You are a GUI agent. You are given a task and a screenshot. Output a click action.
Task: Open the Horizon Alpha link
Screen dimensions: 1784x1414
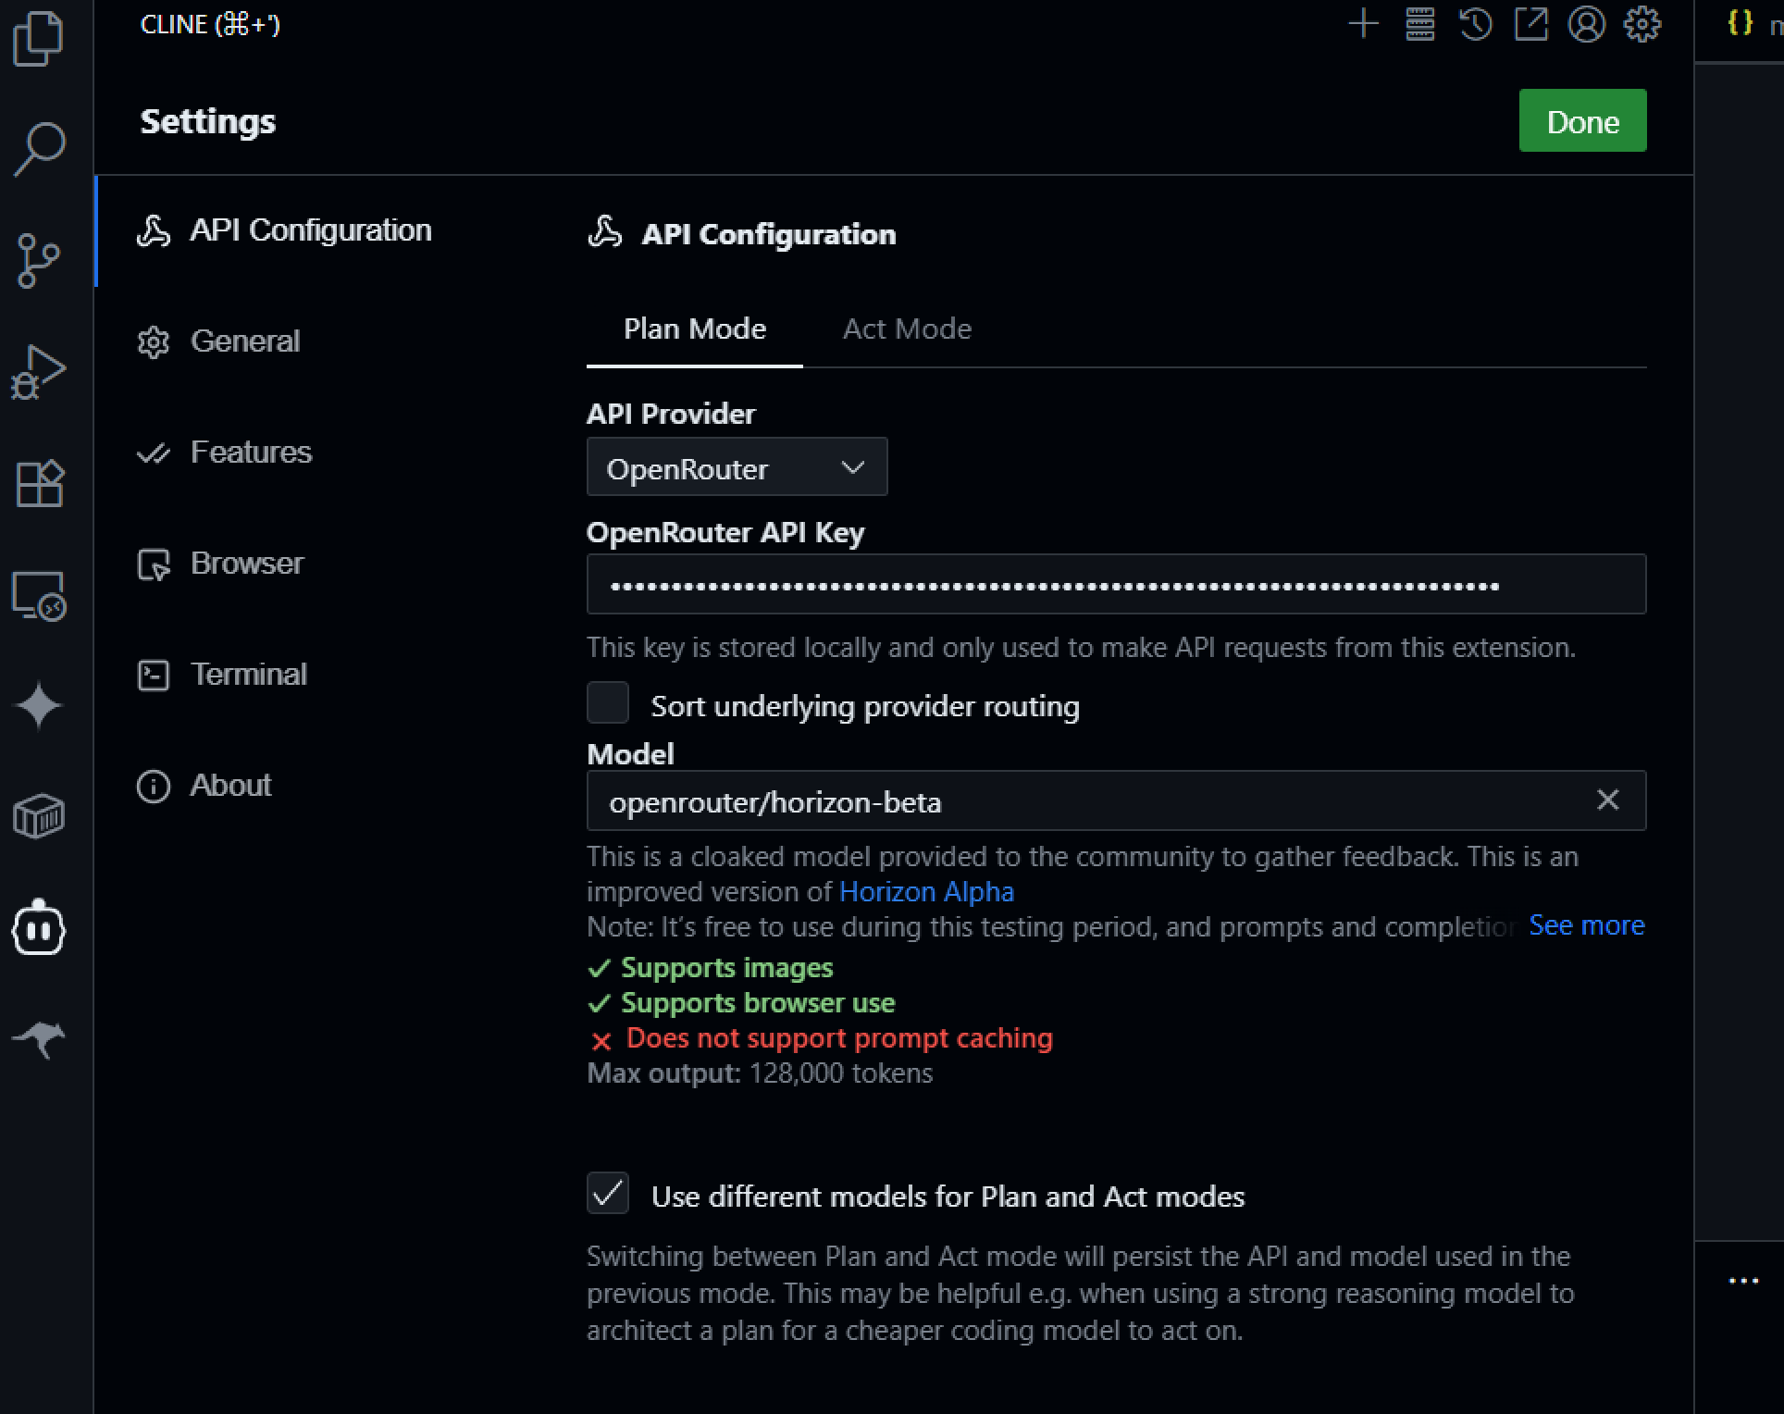pos(926,891)
